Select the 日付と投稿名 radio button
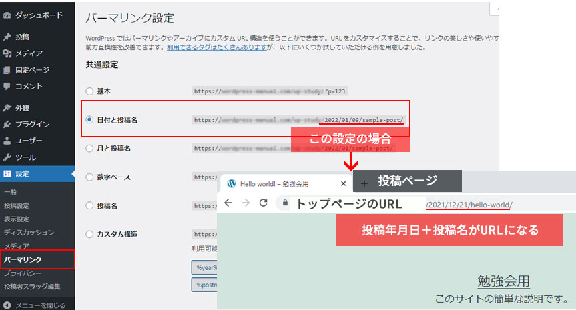 click(89, 119)
